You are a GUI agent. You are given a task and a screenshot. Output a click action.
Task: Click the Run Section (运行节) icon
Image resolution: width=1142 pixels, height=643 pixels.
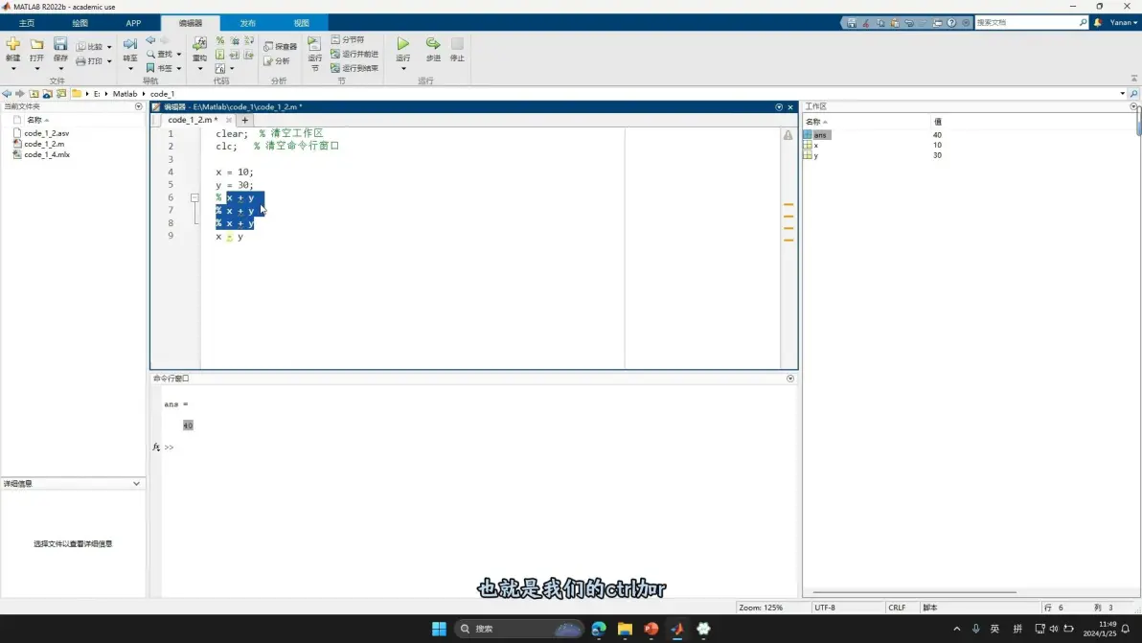314,44
